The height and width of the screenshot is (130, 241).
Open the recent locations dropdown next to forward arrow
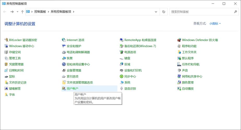(17, 12)
